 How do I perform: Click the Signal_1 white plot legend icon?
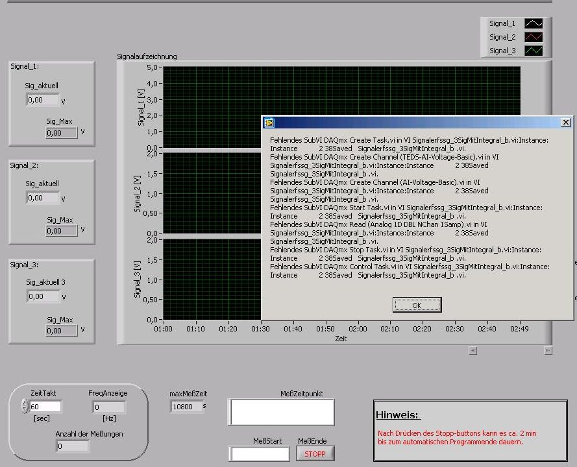coord(533,24)
